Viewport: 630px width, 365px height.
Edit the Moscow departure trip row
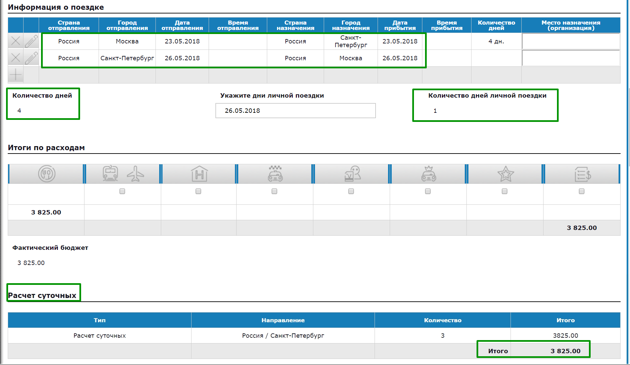[x=31, y=41]
